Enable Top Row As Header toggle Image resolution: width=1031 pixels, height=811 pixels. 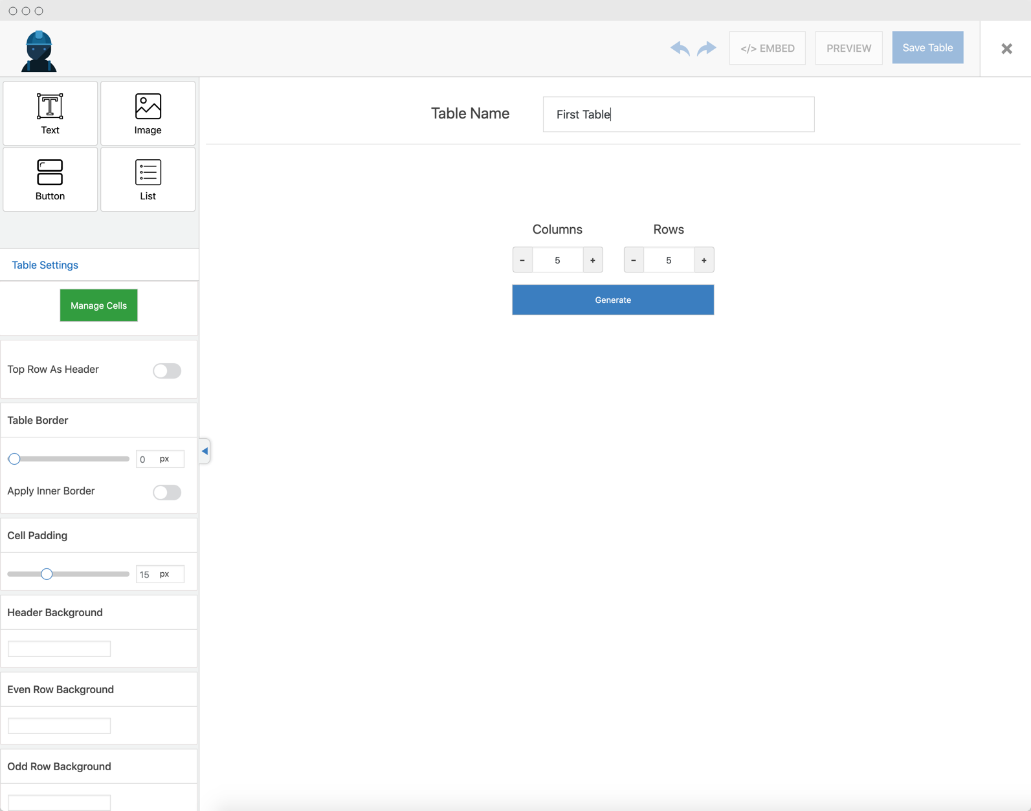tap(167, 371)
